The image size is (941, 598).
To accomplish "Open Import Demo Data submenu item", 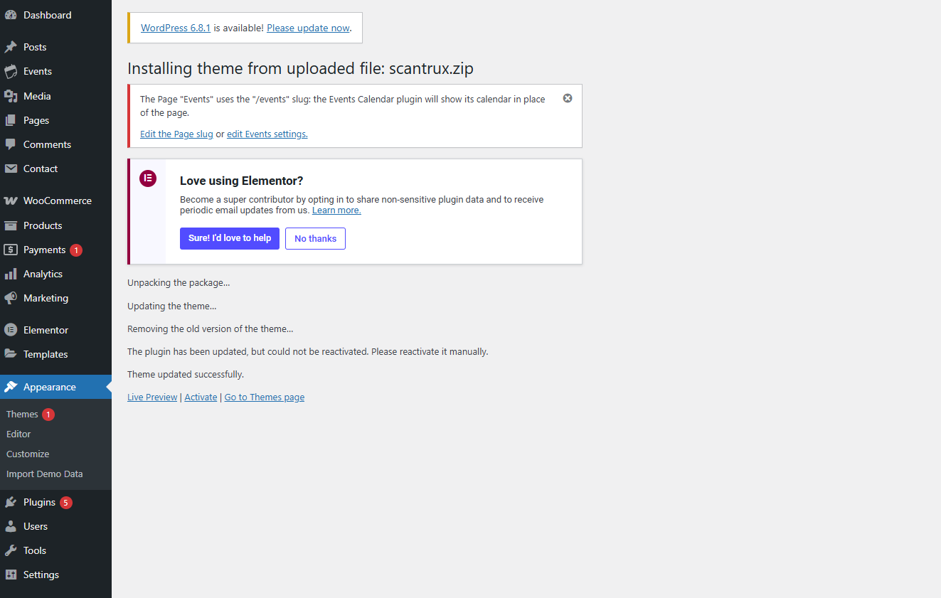I will pyautogui.click(x=44, y=474).
